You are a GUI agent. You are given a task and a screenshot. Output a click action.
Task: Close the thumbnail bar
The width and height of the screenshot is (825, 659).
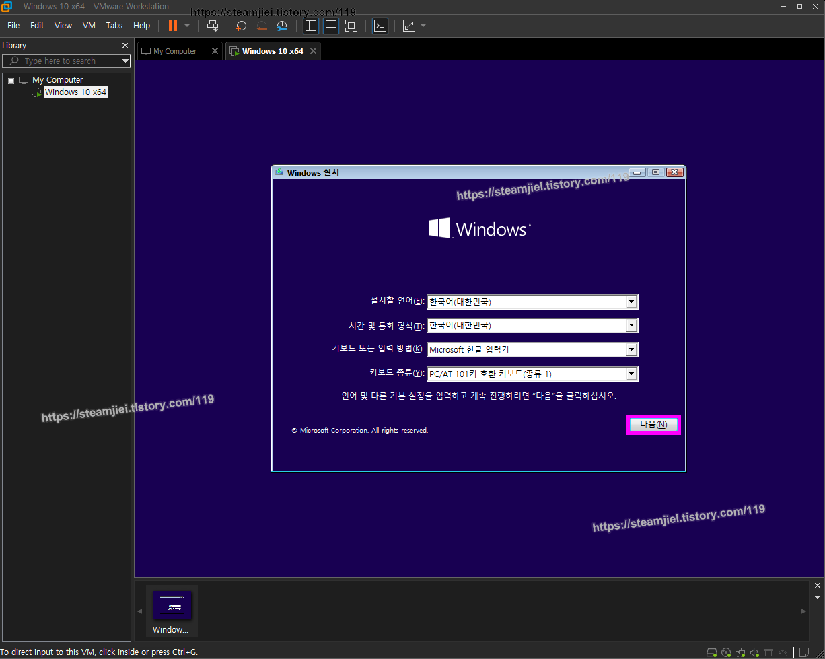point(818,586)
